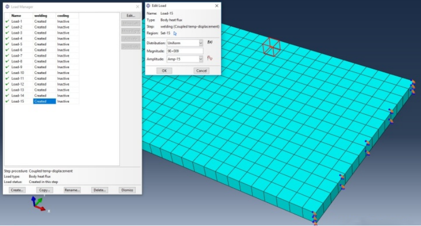
Task: Close the Edit Load dialog with X
Action: click(x=217, y=6)
